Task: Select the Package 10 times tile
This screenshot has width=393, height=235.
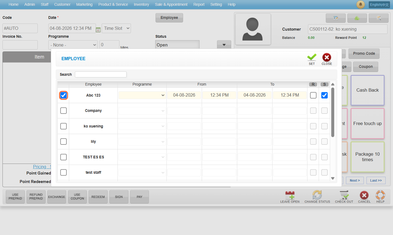Action: click(368, 157)
